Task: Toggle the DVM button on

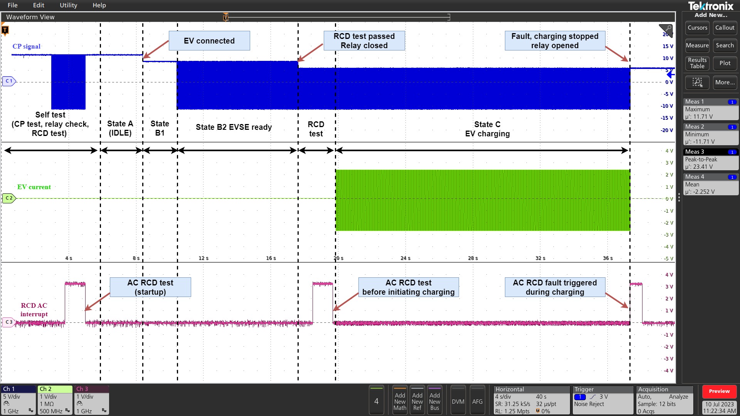Action: click(458, 401)
